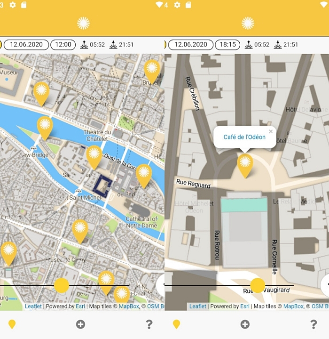Tap the sun logo in the right screen header
This screenshot has height=339, width=329.
click(248, 23)
